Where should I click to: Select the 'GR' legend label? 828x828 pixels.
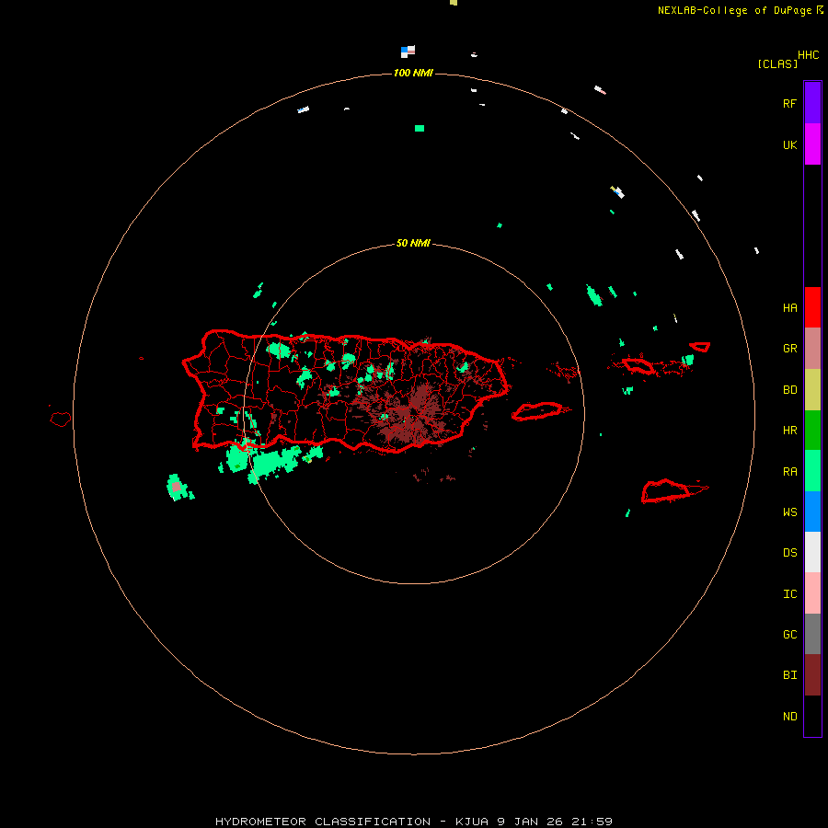click(789, 349)
